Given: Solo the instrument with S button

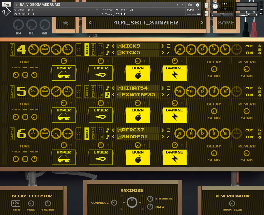Looking at the screenshot, I should (x=206, y=5).
